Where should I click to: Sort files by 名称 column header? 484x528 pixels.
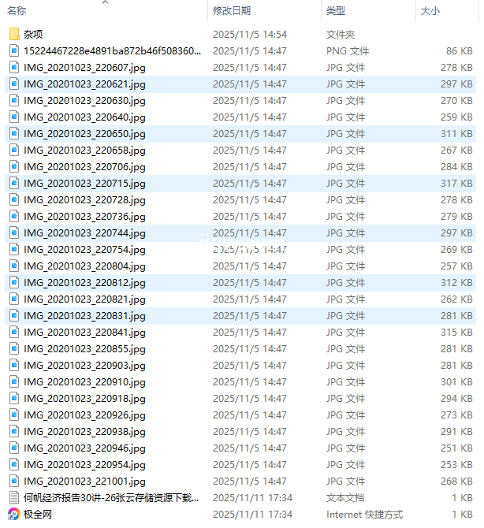pos(17,11)
